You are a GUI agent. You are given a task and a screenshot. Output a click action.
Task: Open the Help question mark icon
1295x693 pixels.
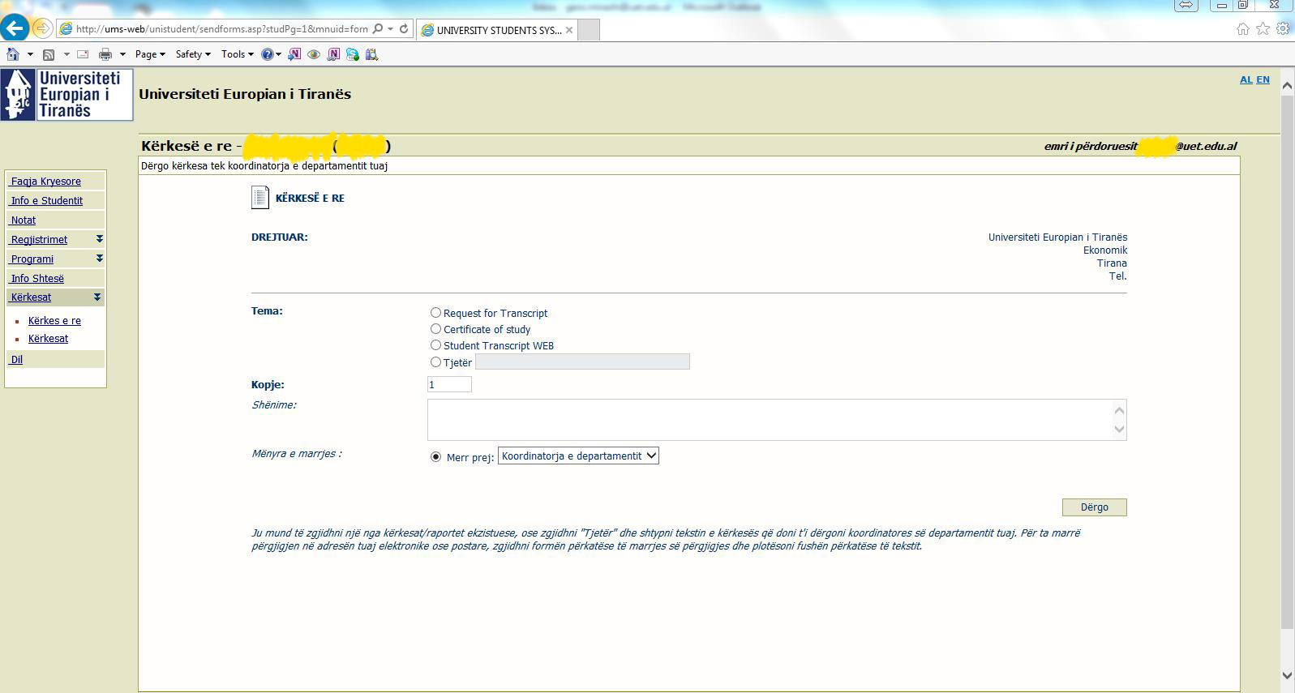click(x=267, y=54)
